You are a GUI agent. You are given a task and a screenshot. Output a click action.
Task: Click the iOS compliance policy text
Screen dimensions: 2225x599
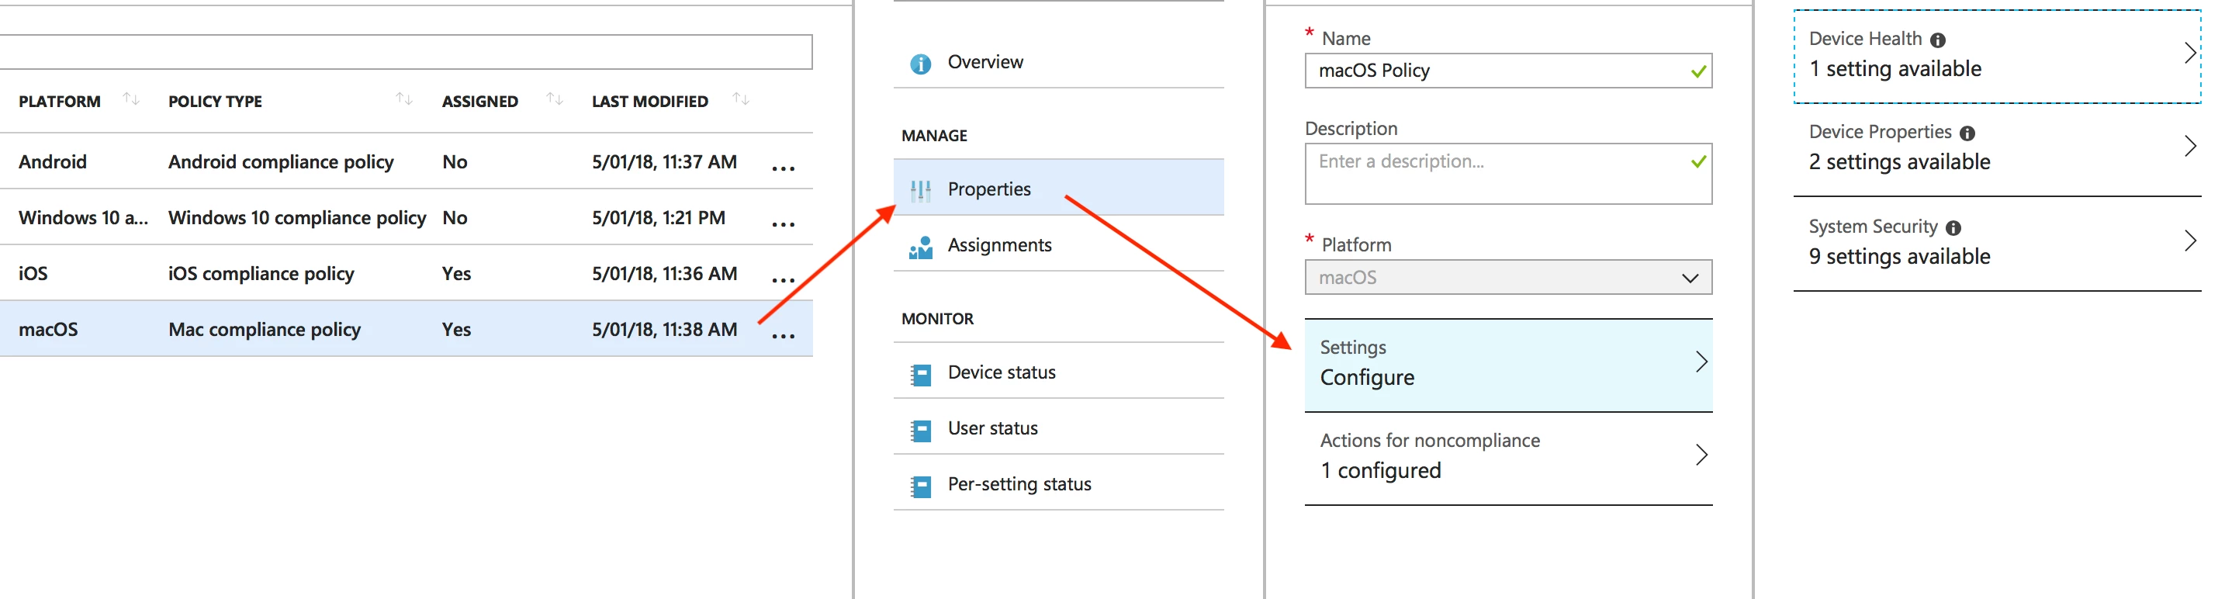pyautogui.click(x=261, y=273)
